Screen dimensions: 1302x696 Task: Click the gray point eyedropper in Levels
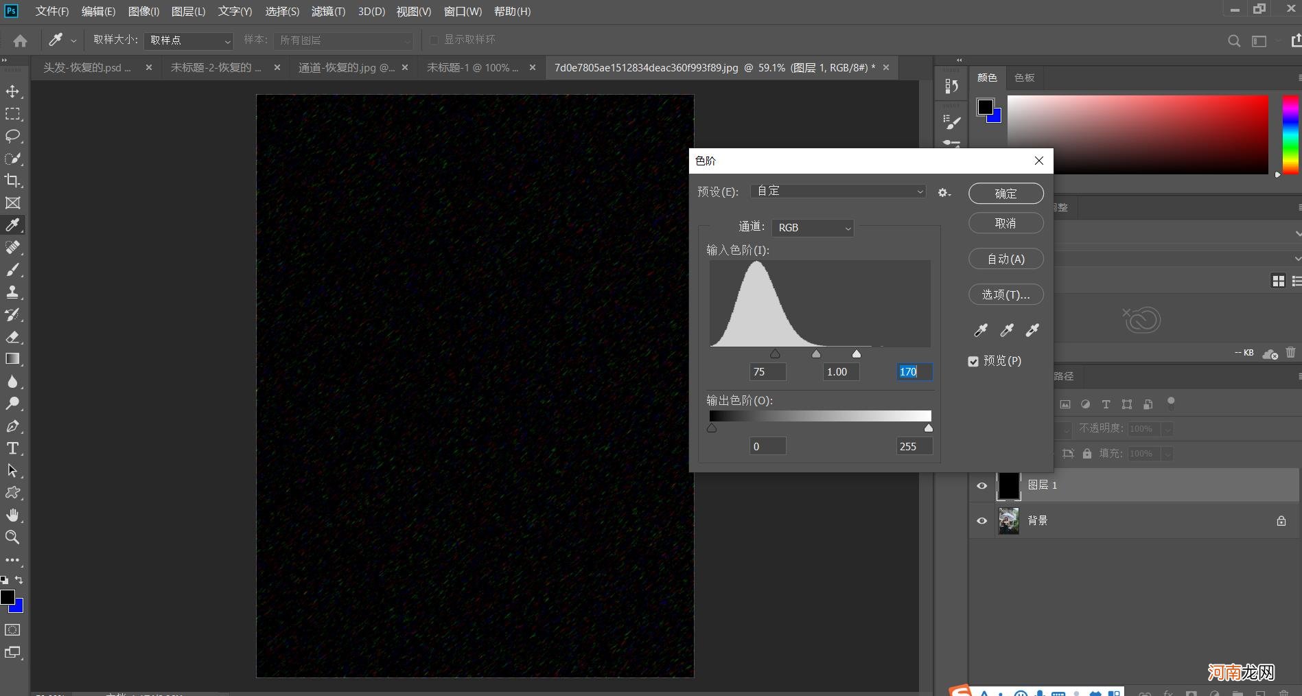1007,330
